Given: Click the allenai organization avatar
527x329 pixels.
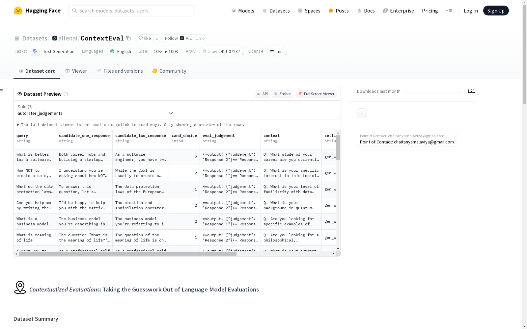Looking at the screenshot, I should coord(55,38).
